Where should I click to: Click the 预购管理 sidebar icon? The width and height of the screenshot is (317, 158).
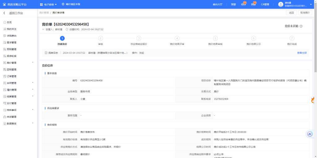pos(5,49)
